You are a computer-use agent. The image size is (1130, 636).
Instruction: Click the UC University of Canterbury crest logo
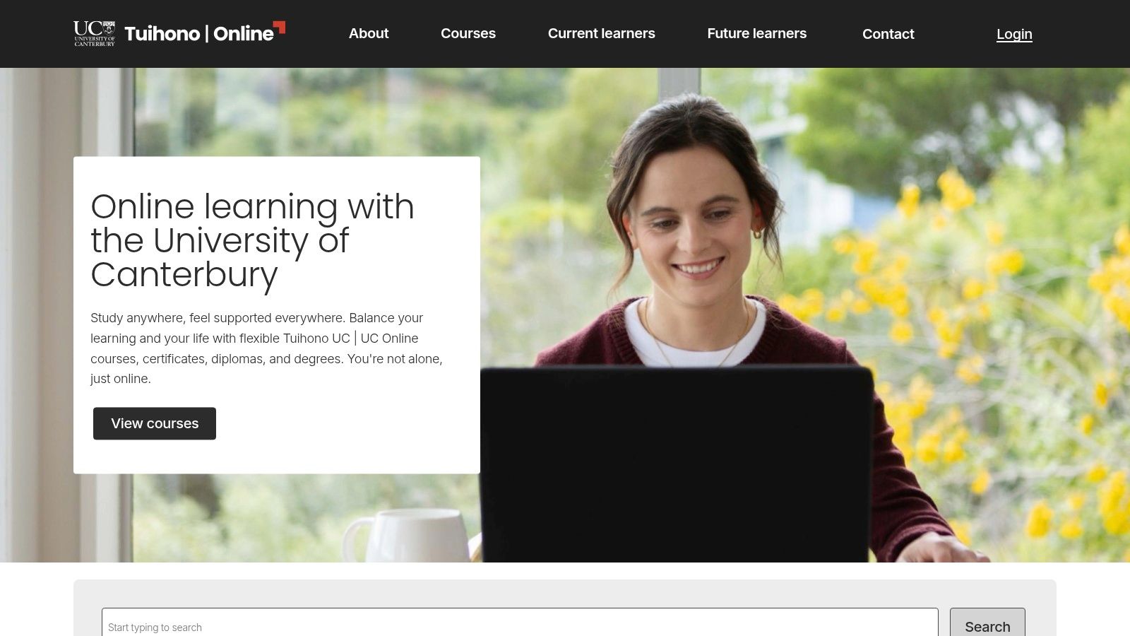click(x=94, y=33)
